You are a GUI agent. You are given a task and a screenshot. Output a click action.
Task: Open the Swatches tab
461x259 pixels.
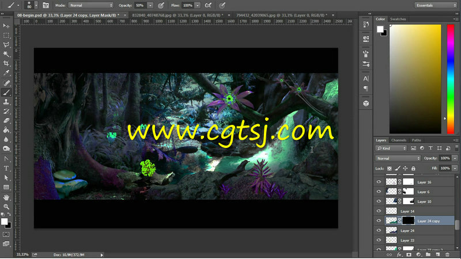[398, 19]
